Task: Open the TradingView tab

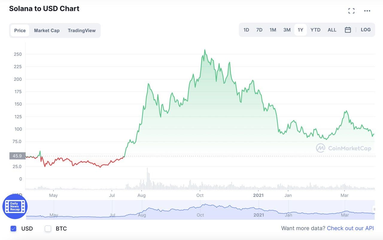Action: coord(82,30)
